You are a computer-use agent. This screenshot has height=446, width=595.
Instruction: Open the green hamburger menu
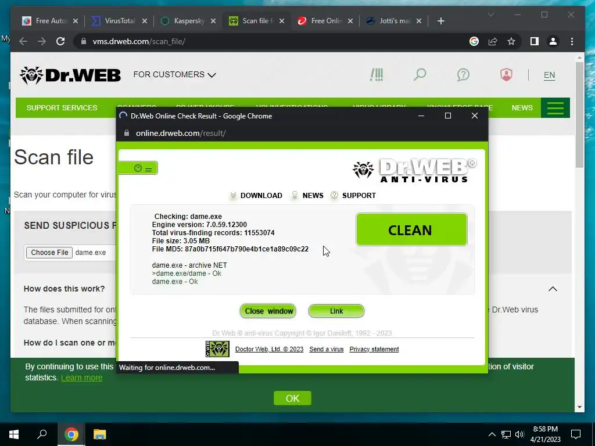(555, 107)
